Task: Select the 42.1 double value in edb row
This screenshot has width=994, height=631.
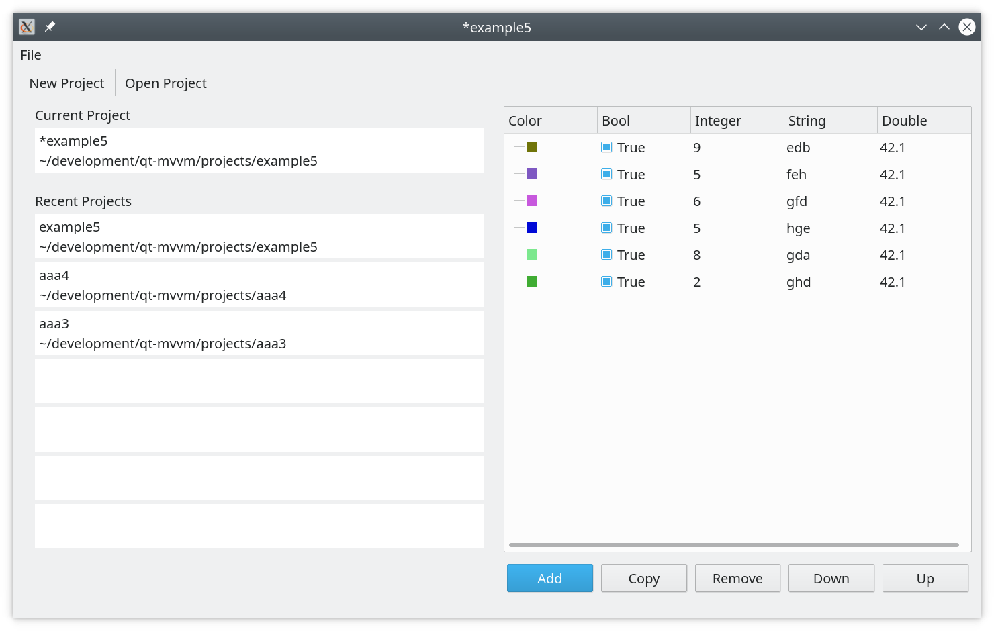Action: pos(893,148)
